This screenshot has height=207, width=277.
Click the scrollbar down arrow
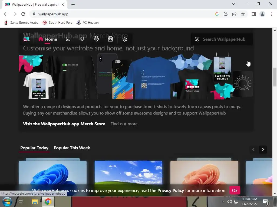click(x=275, y=194)
